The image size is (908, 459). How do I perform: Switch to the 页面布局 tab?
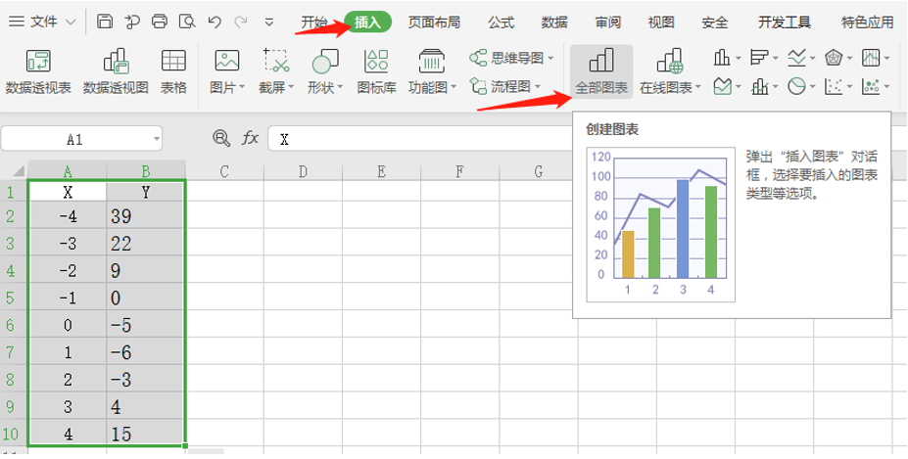(434, 23)
